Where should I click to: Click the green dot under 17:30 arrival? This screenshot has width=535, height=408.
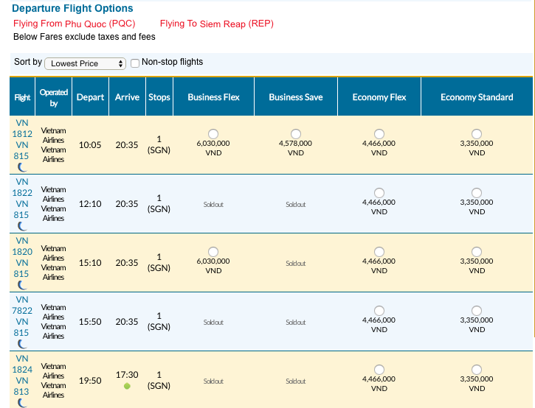pos(127,386)
